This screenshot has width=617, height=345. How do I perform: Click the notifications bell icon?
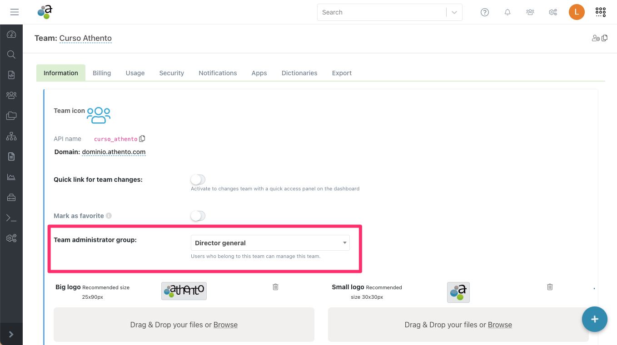coord(508,12)
